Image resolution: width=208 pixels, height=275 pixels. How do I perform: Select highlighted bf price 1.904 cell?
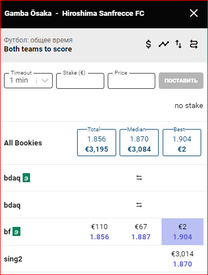click(x=182, y=231)
